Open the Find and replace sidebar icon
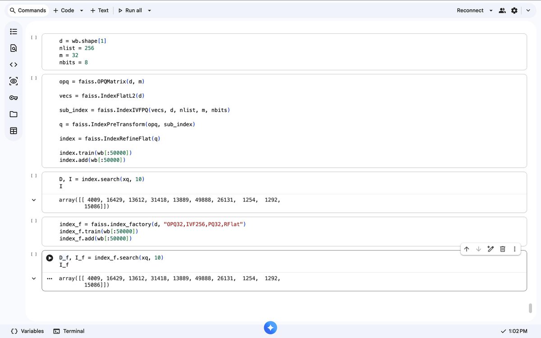 click(x=14, y=48)
